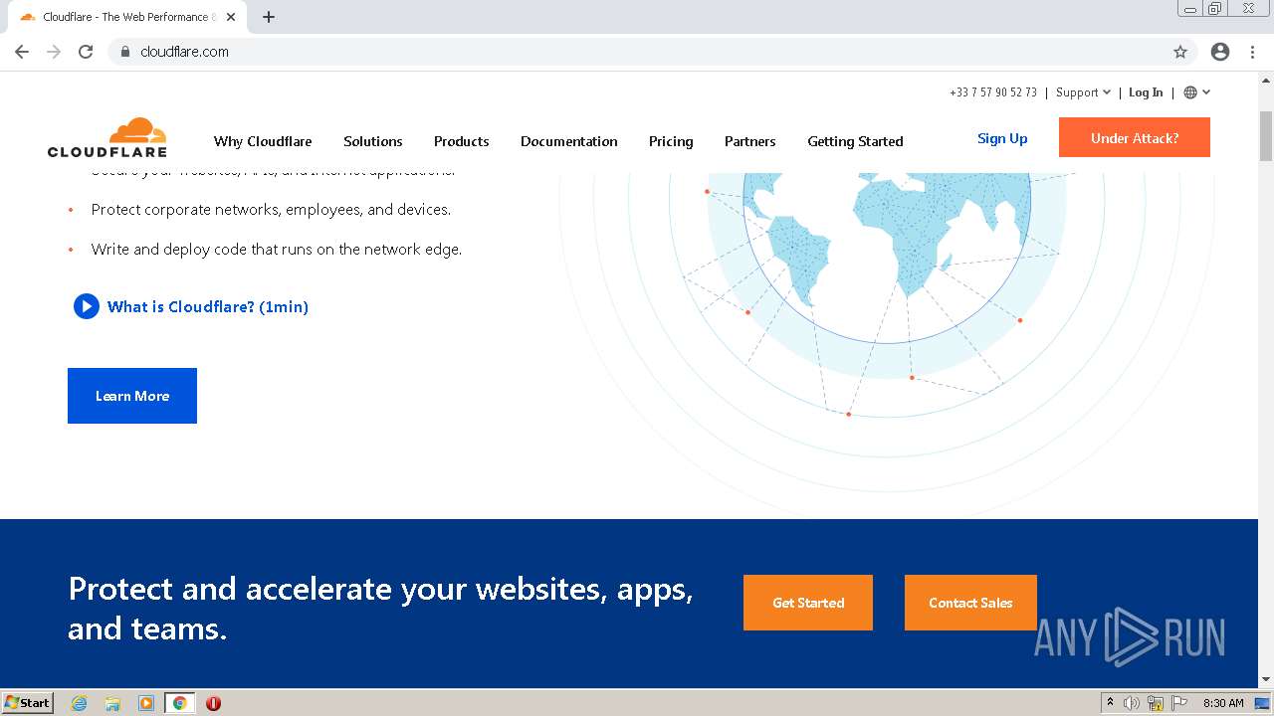Click the browser forward arrow

[54, 52]
